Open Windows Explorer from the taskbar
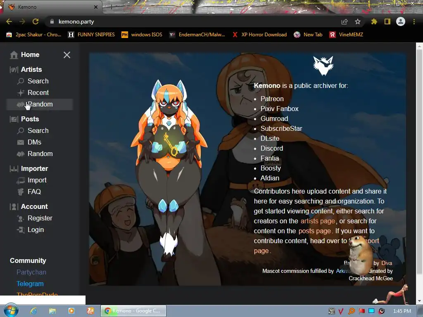The width and height of the screenshot is (423, 317). (52, 311)
